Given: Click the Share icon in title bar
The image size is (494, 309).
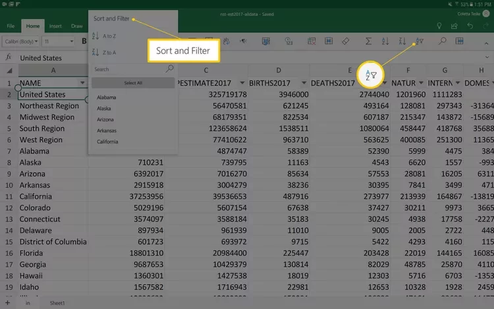Looking at the screenshot, I should coord(454,26).
